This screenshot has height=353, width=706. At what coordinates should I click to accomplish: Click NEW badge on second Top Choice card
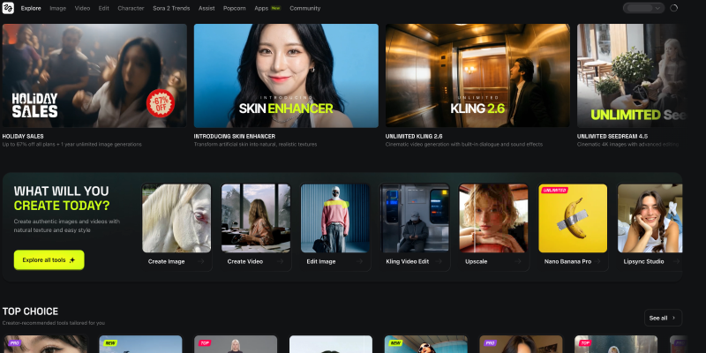coord(110,342)
